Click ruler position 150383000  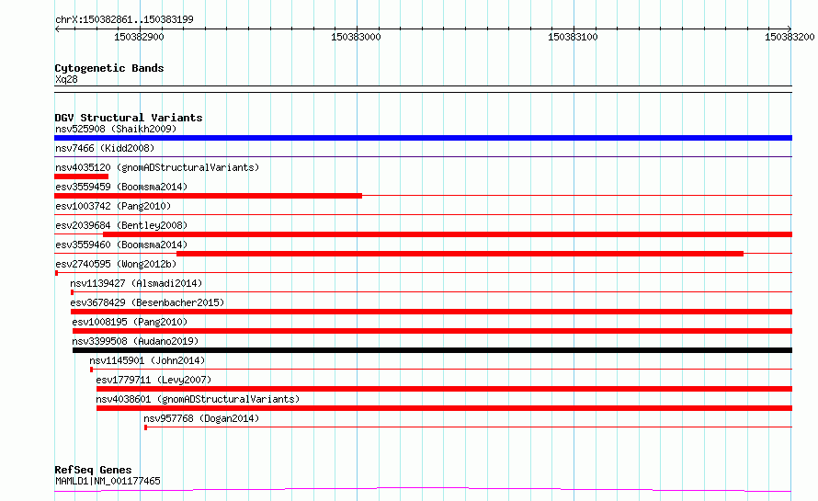[x=357, y=37]
